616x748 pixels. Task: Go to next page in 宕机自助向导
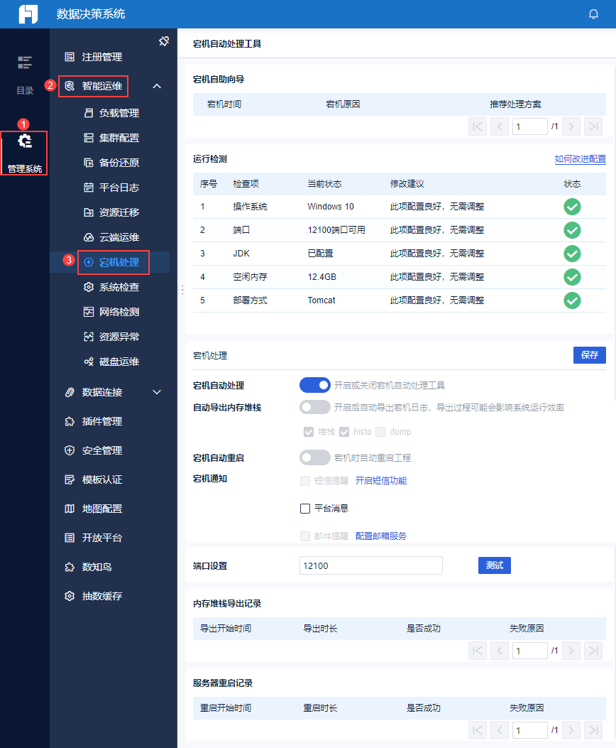click(571, 126)
